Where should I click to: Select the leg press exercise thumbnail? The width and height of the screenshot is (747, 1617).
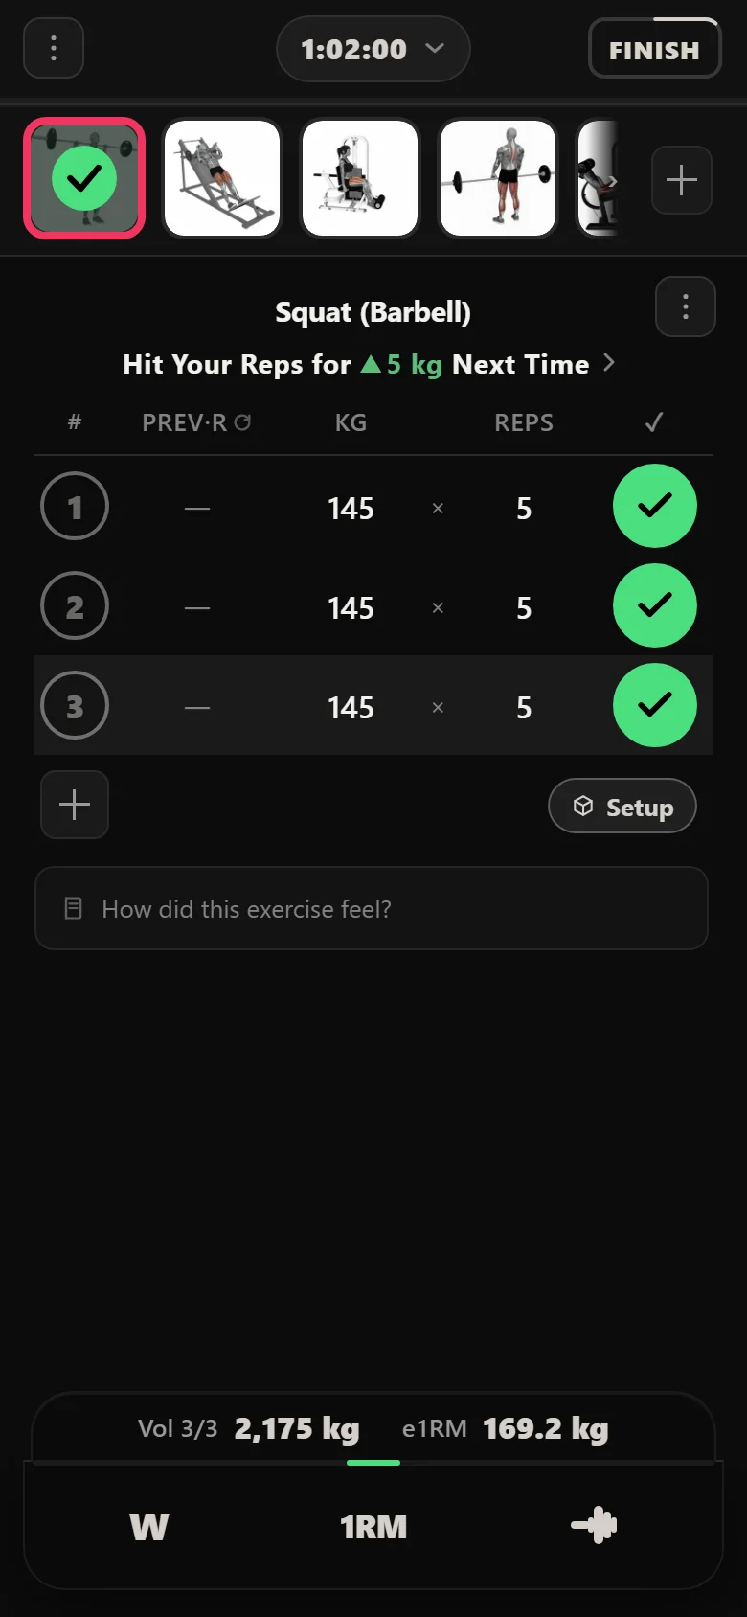[x=222, y=178]
